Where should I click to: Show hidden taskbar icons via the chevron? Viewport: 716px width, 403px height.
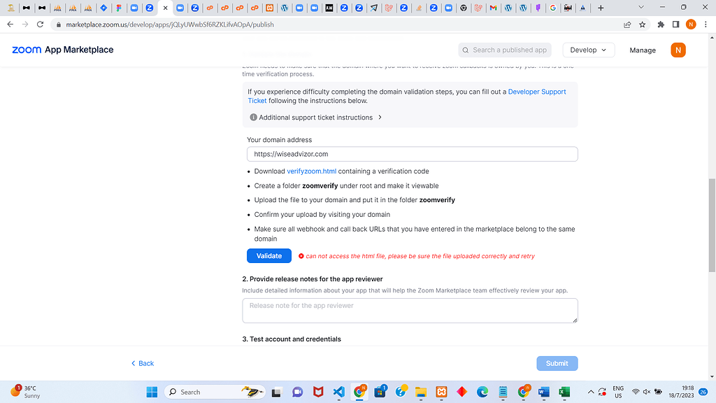click(x=590, y=392)
